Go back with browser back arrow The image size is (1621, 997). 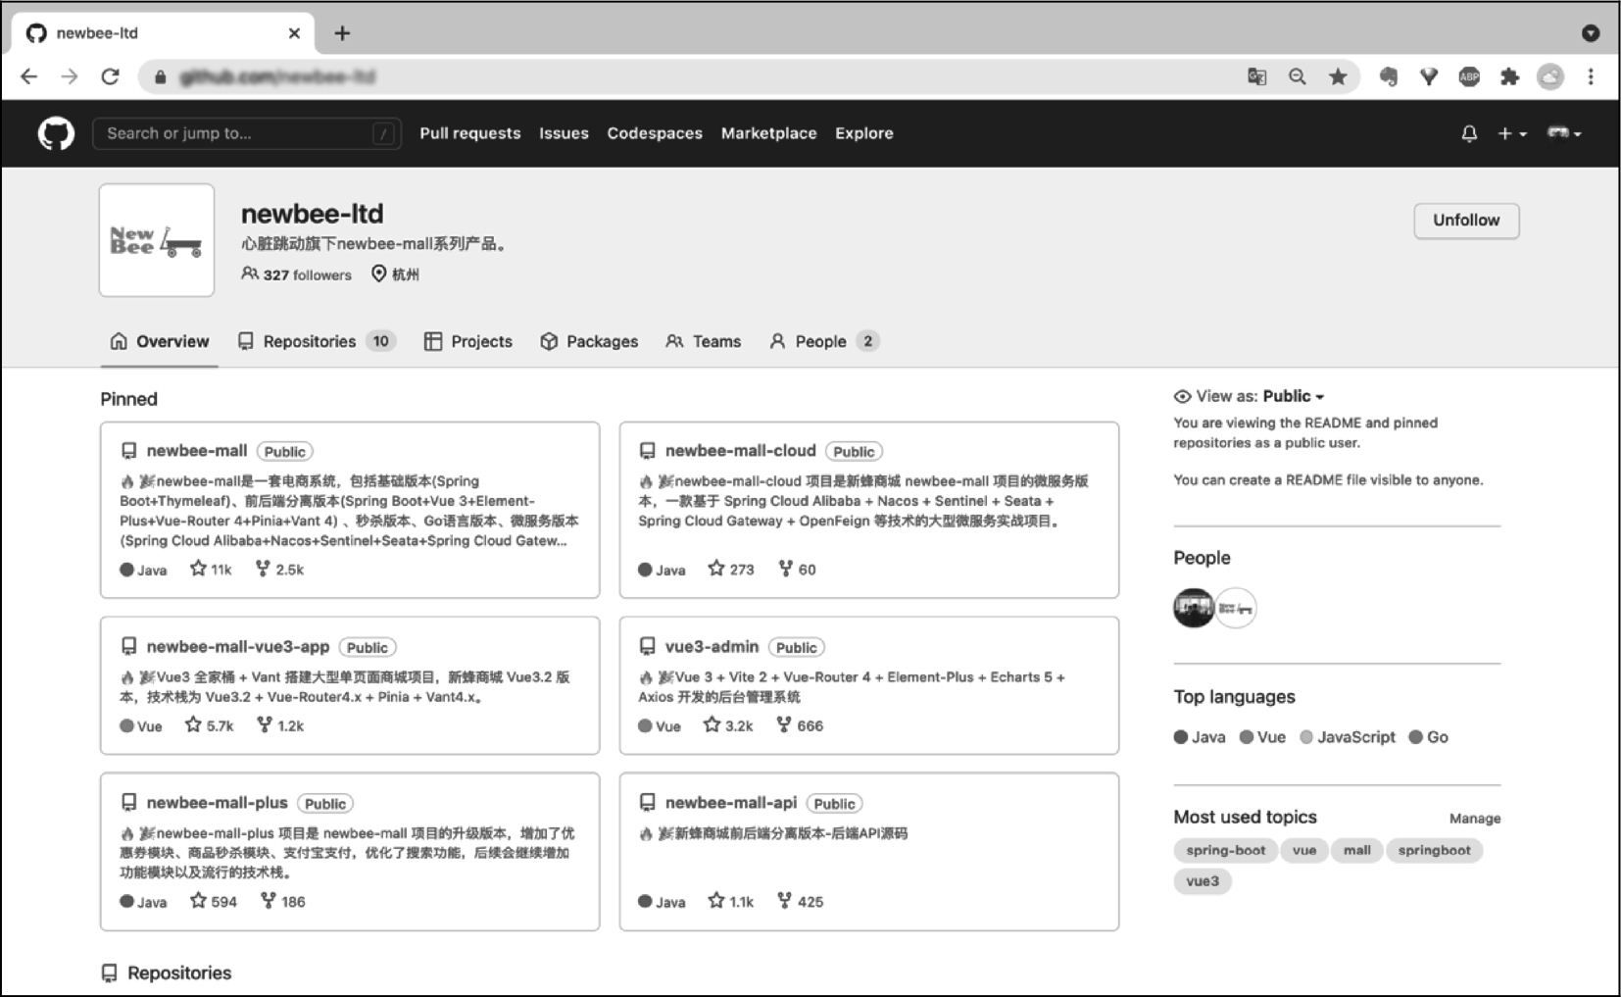click(x=29, y=76)
